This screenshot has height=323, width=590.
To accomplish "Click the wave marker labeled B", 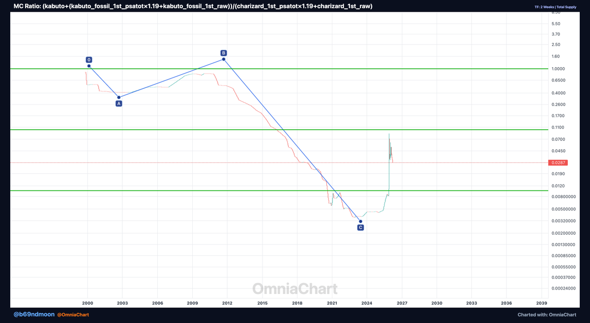I will [224, 53].
